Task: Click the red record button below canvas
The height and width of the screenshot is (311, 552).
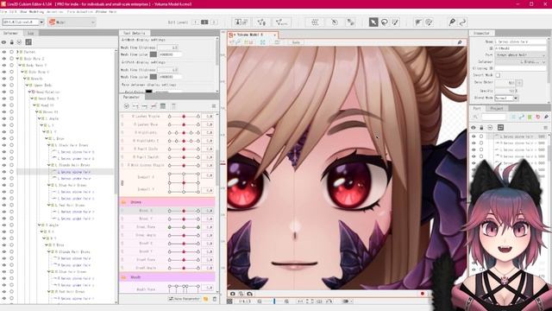Action: [x=423, y=294]
